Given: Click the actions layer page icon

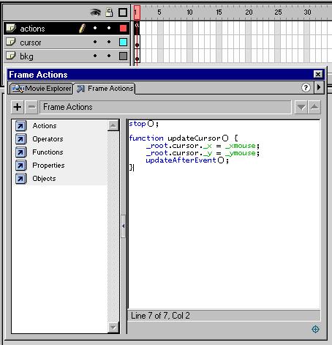Looking at the screenshot, I should click(11, 28).
